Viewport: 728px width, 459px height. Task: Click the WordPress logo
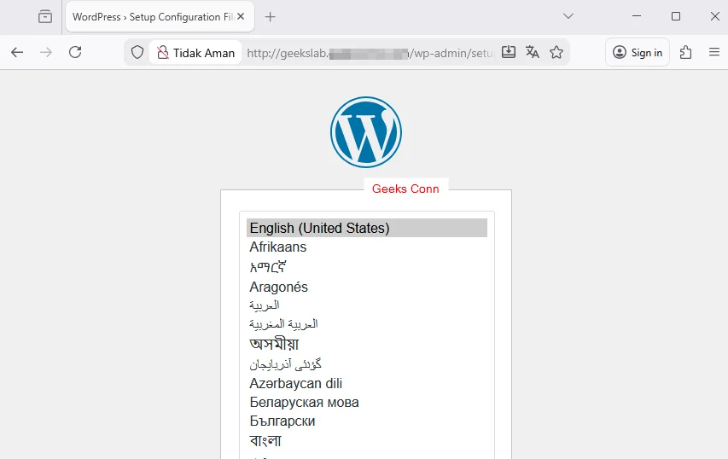366,132
